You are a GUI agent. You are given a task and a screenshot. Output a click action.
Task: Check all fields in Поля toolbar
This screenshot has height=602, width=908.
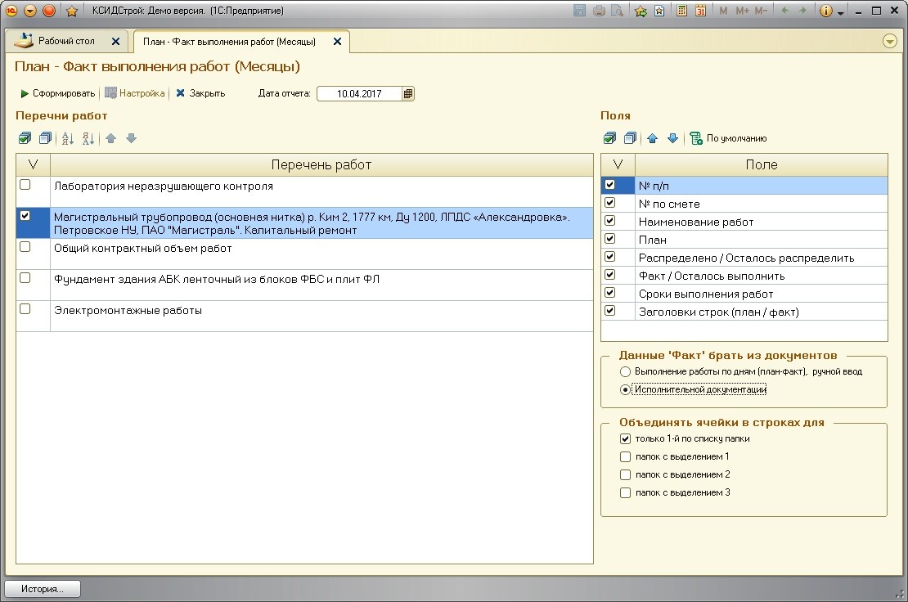610,138
